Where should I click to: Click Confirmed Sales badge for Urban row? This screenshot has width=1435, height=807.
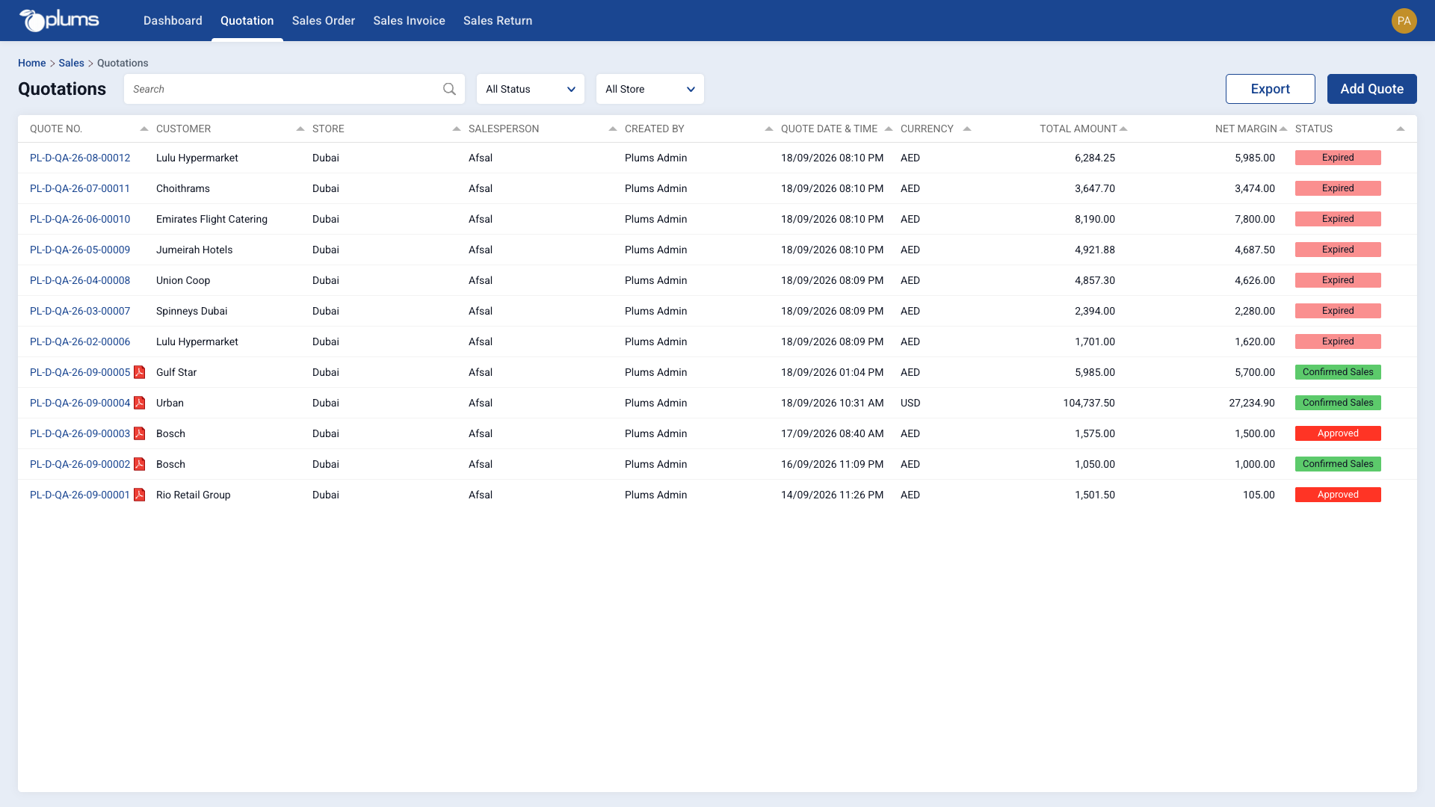click(1338, 403)
